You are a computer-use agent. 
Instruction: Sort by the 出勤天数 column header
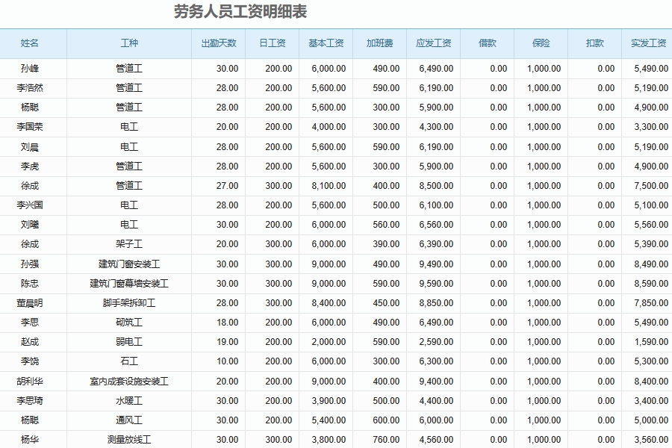click(219, 43)
